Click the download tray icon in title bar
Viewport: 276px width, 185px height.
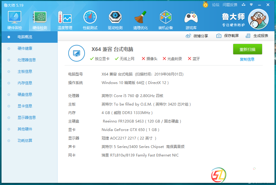tap(244, 5)
